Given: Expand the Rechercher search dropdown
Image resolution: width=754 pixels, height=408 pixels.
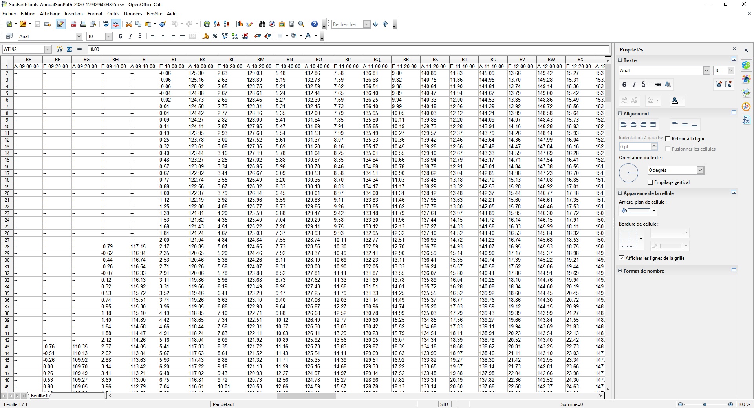Looking at the screenshot, I should click(366, 24).
